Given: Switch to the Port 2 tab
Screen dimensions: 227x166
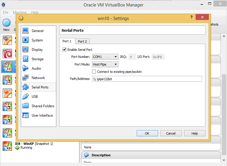Looking at the screenshot, I should tap(82, 41).
